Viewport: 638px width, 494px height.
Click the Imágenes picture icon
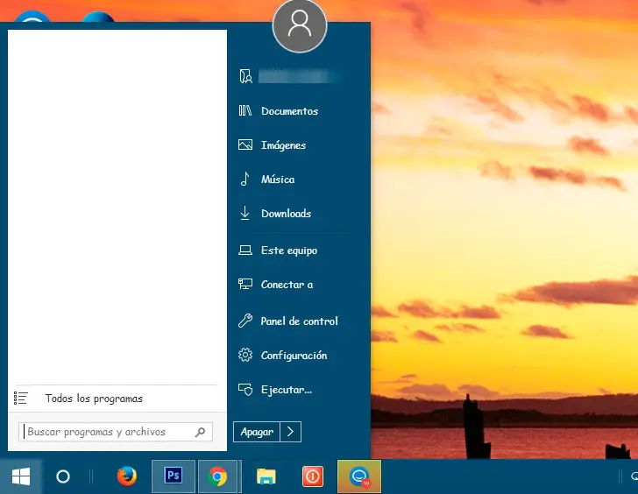coord(245,145)
